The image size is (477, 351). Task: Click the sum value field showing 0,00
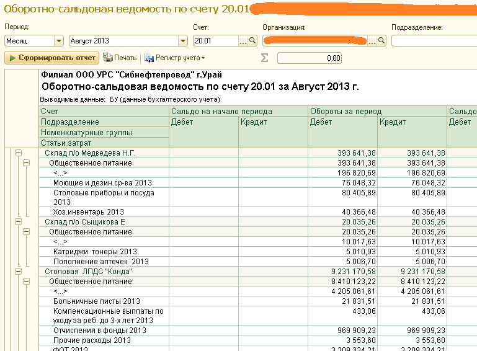(x=310, y=58)
